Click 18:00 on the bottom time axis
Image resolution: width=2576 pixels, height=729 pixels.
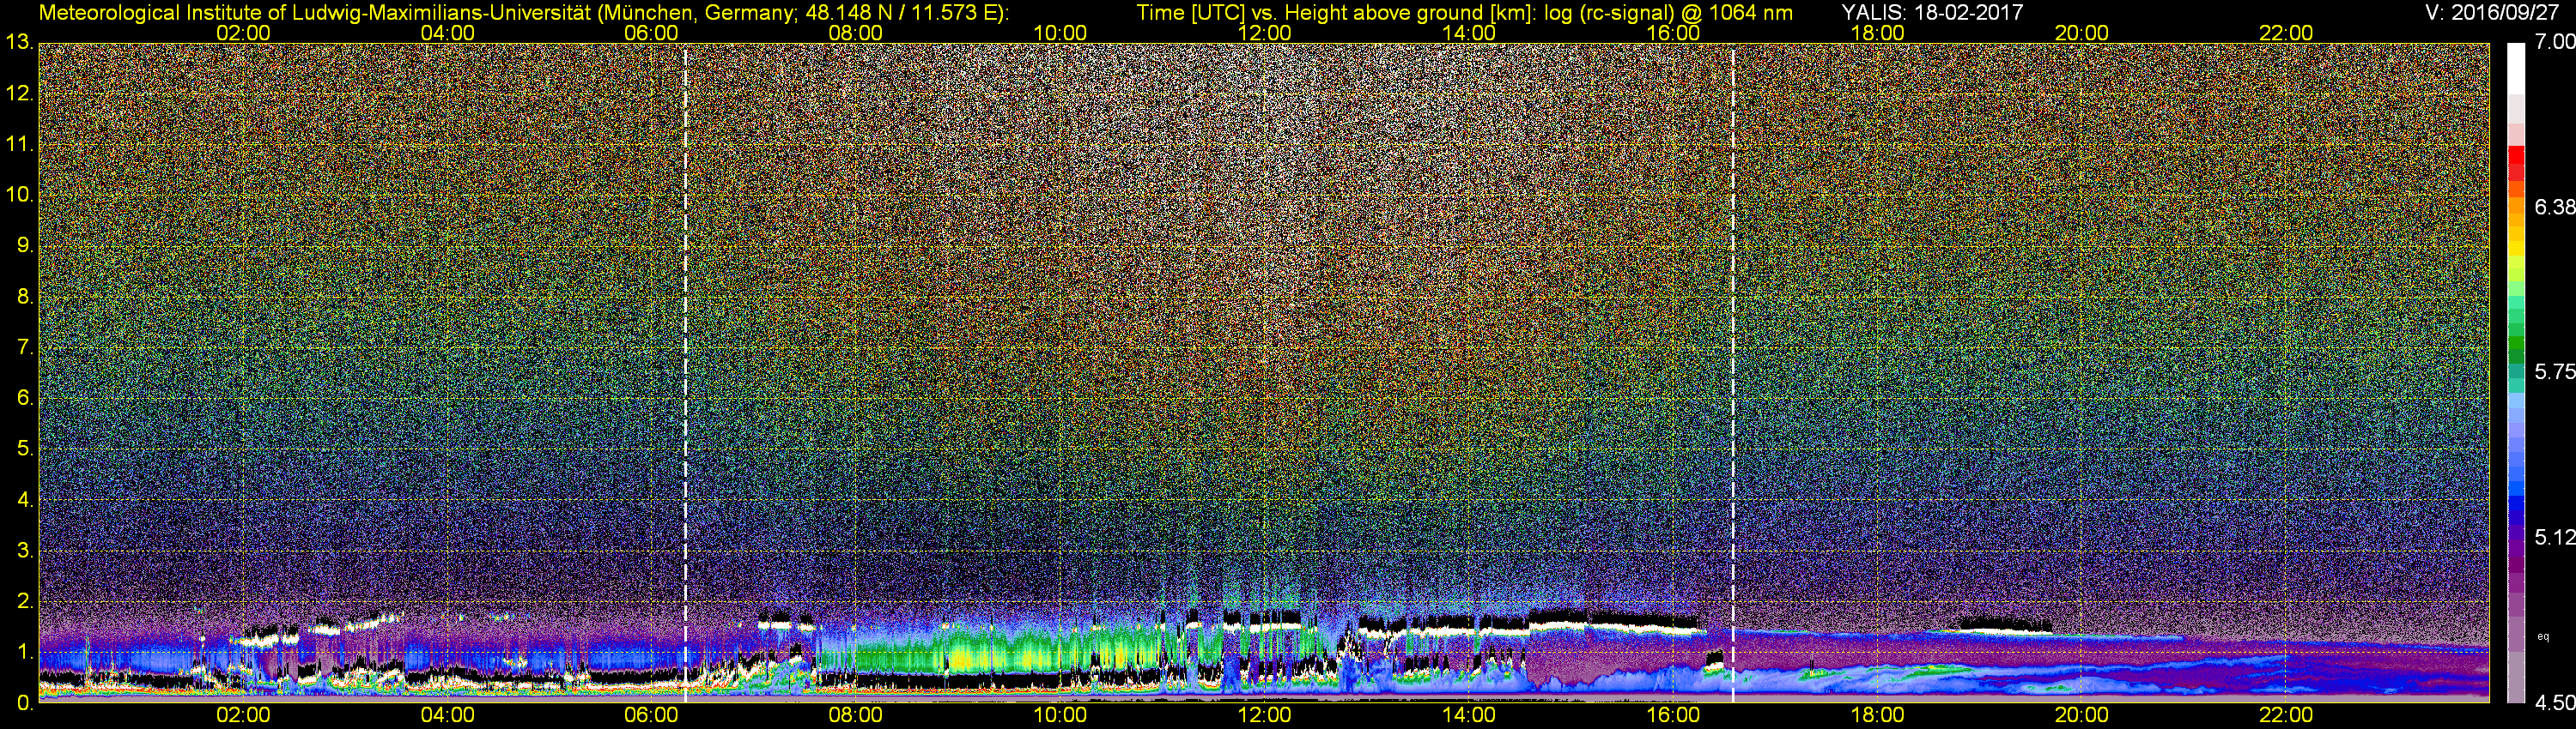1877,715
